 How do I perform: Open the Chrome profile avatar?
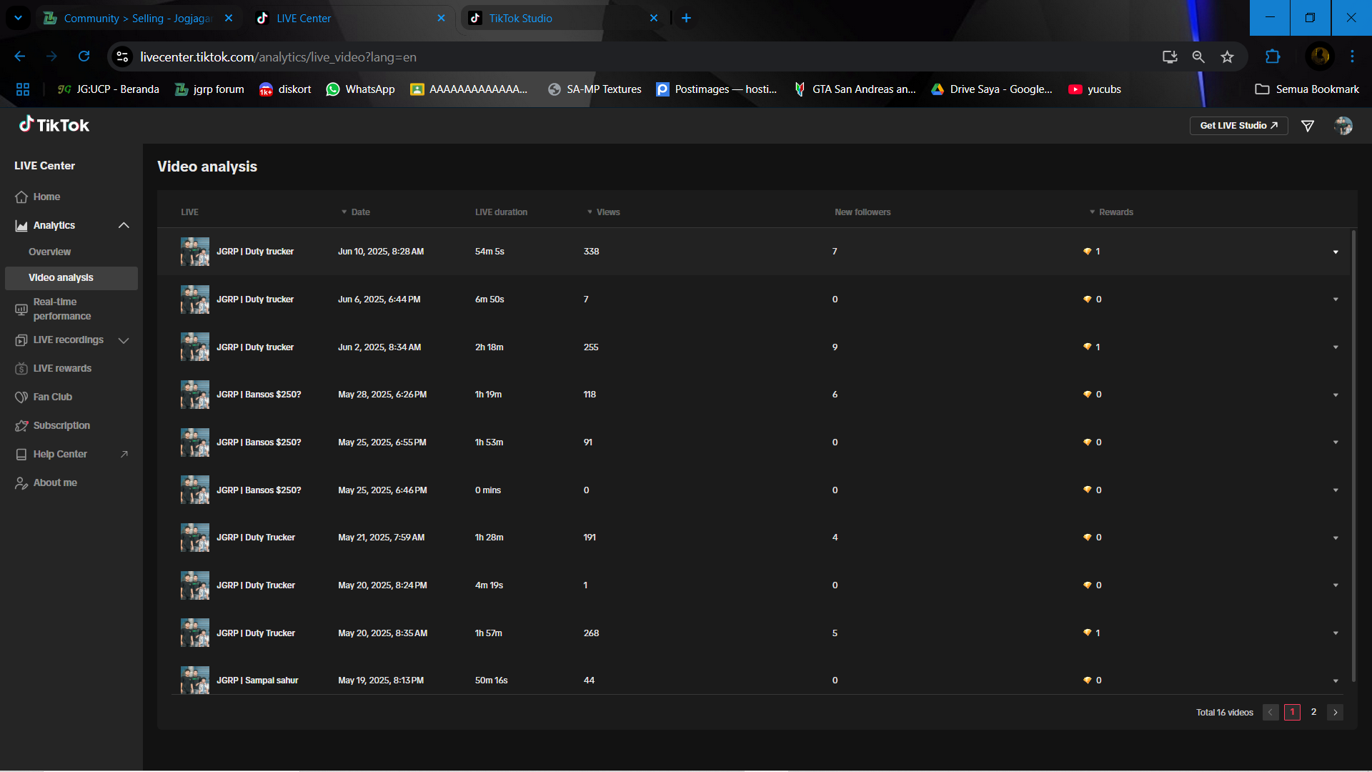point(1320,56)
